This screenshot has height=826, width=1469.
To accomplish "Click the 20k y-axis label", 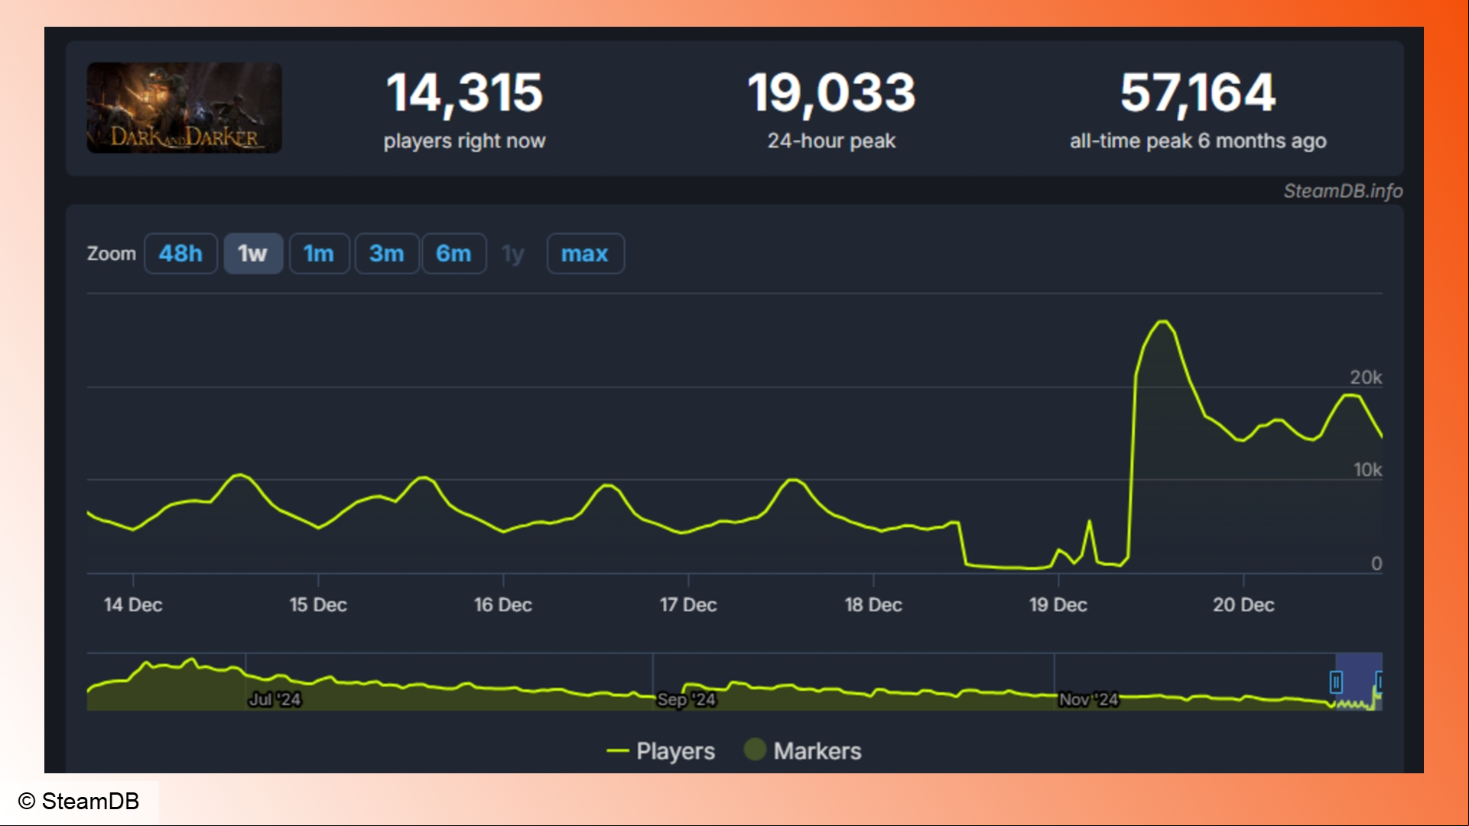I will (1366, 377).
